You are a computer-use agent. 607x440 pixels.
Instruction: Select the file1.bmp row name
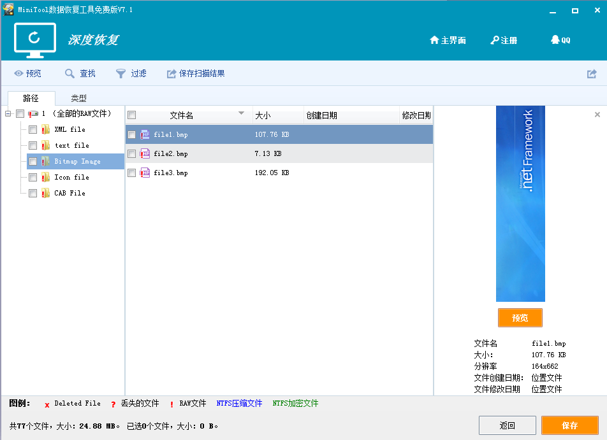pos(171,134)
